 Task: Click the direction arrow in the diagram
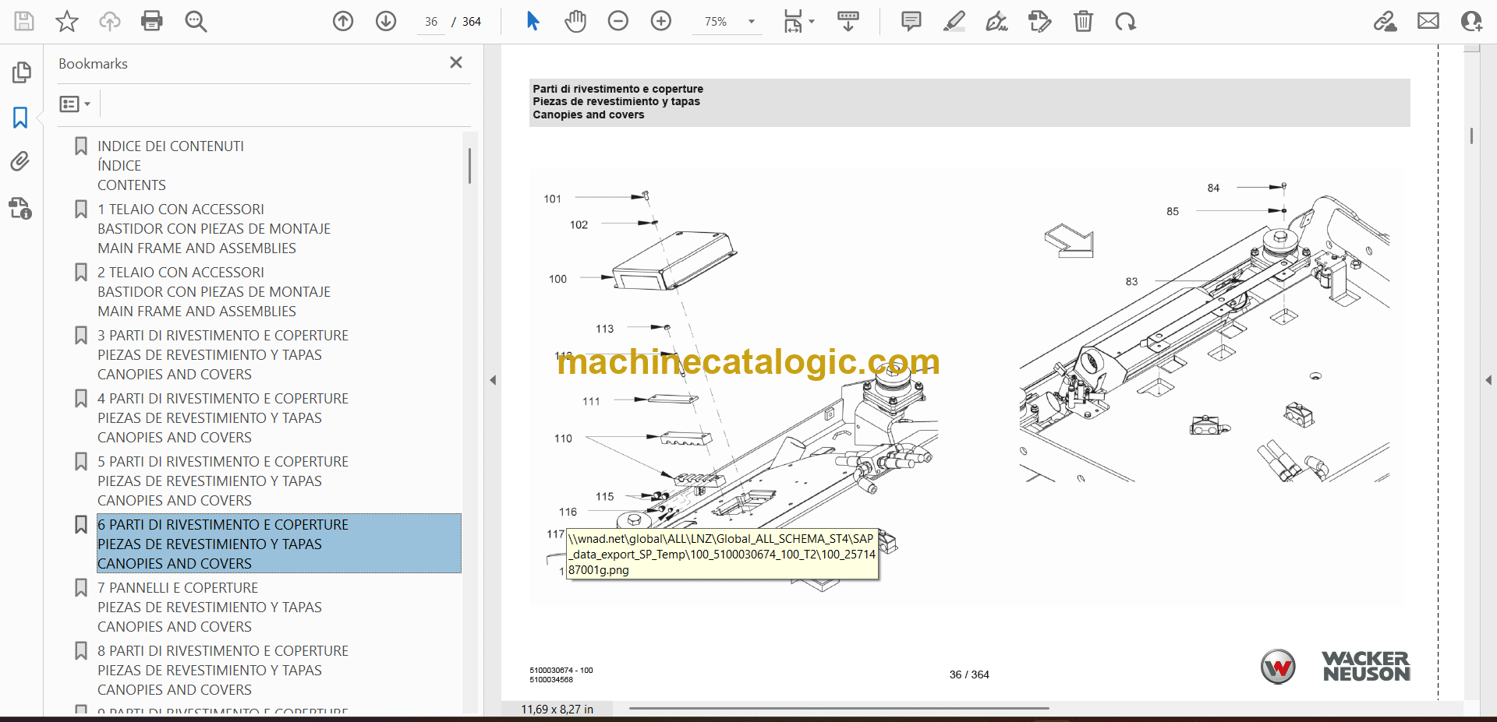pos(1070,241)
